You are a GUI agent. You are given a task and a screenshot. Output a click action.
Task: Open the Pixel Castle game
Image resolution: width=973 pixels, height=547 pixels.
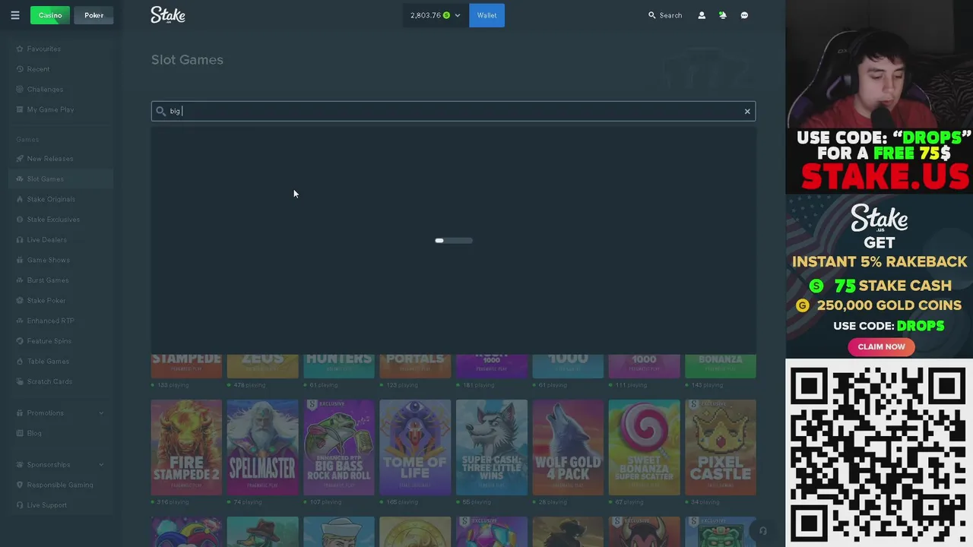[x=721, y=447]
